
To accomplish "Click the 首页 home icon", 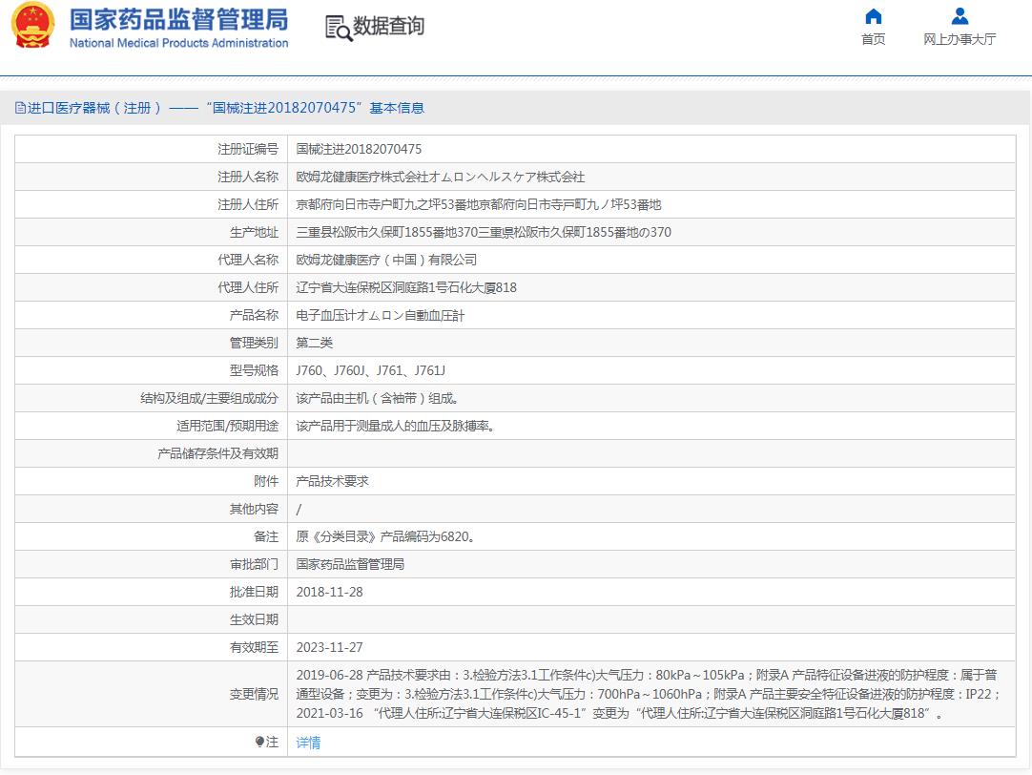I will tap(874, 16).
